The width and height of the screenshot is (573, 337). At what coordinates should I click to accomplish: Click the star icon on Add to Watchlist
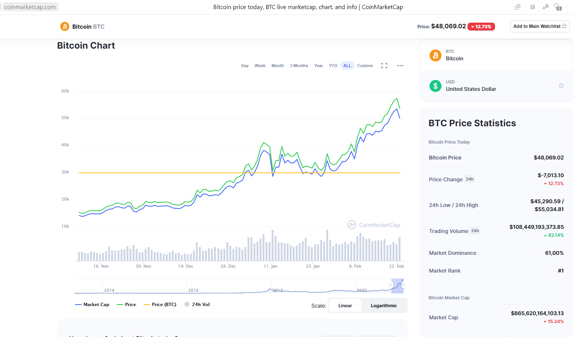click(x=564, y=26)
